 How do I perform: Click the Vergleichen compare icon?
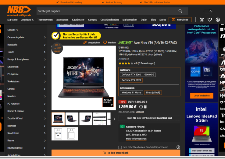(85, 43)
